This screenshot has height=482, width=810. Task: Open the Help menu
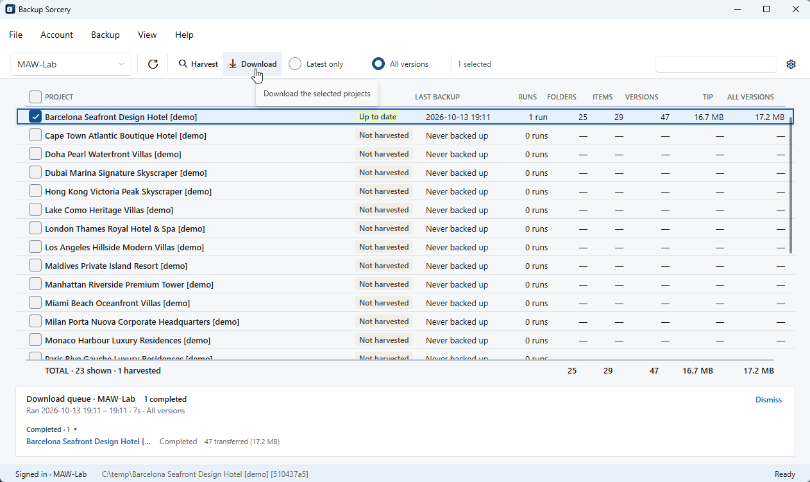[184, 35]
